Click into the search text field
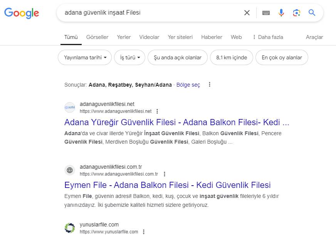Viewport: 336px width, 238px height. tap(150, 13)
